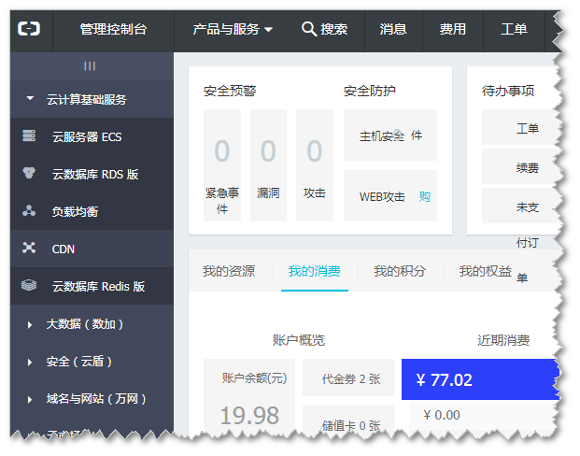Image resolution: width=580 pixels, height=456 pixels.
Task: Open 费用 in the top navigation
Action: click(x=453, y=30)
